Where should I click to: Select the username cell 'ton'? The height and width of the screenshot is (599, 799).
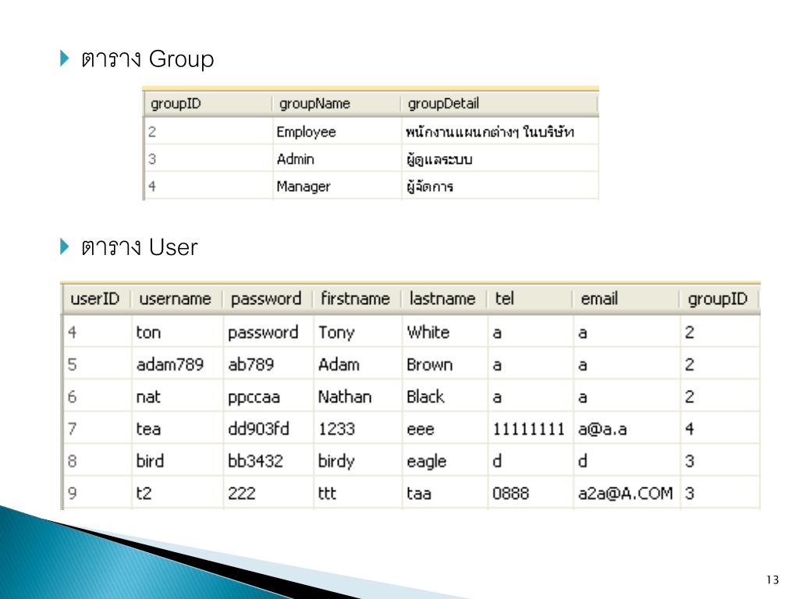pyautogui.click(x=177, y=332)
